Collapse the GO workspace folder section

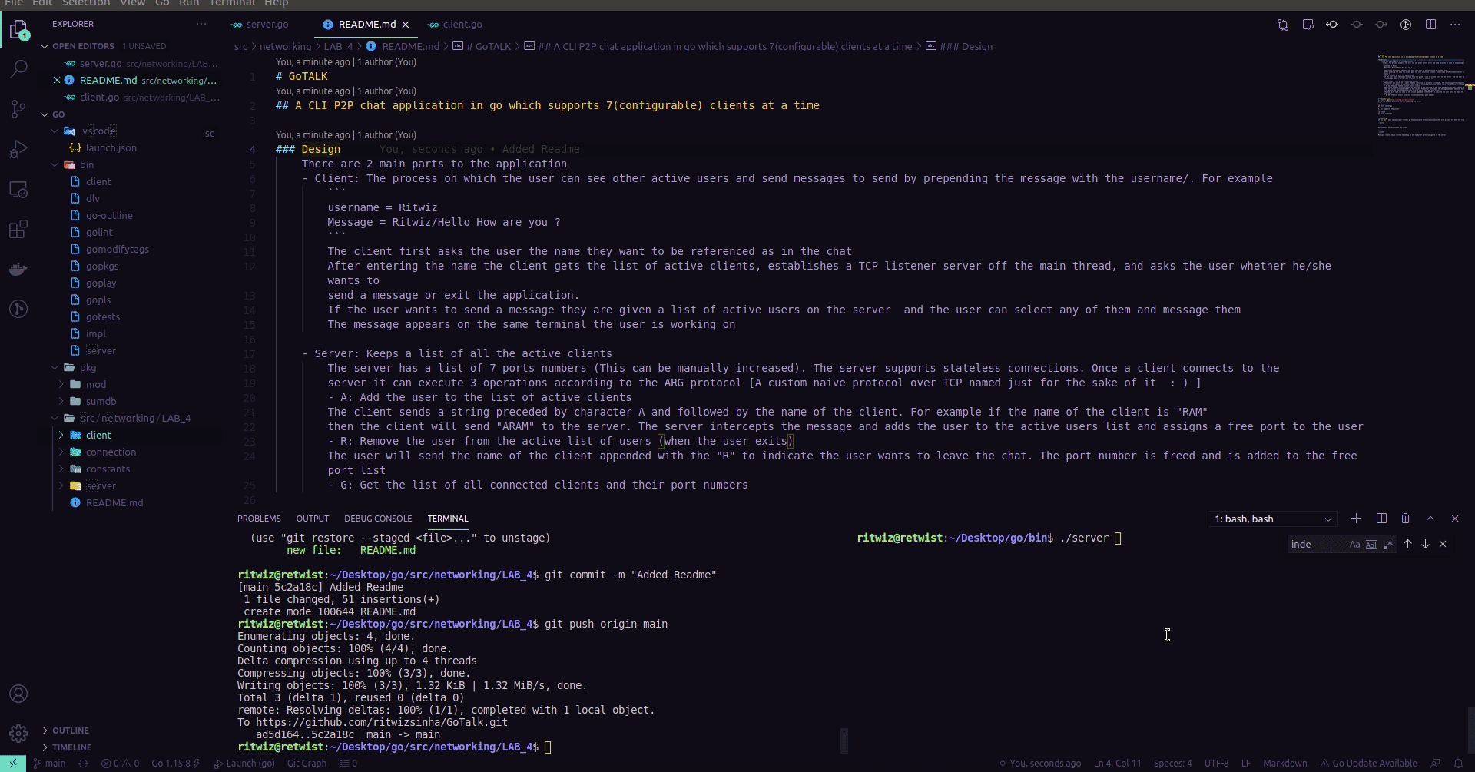click(45, 114)
